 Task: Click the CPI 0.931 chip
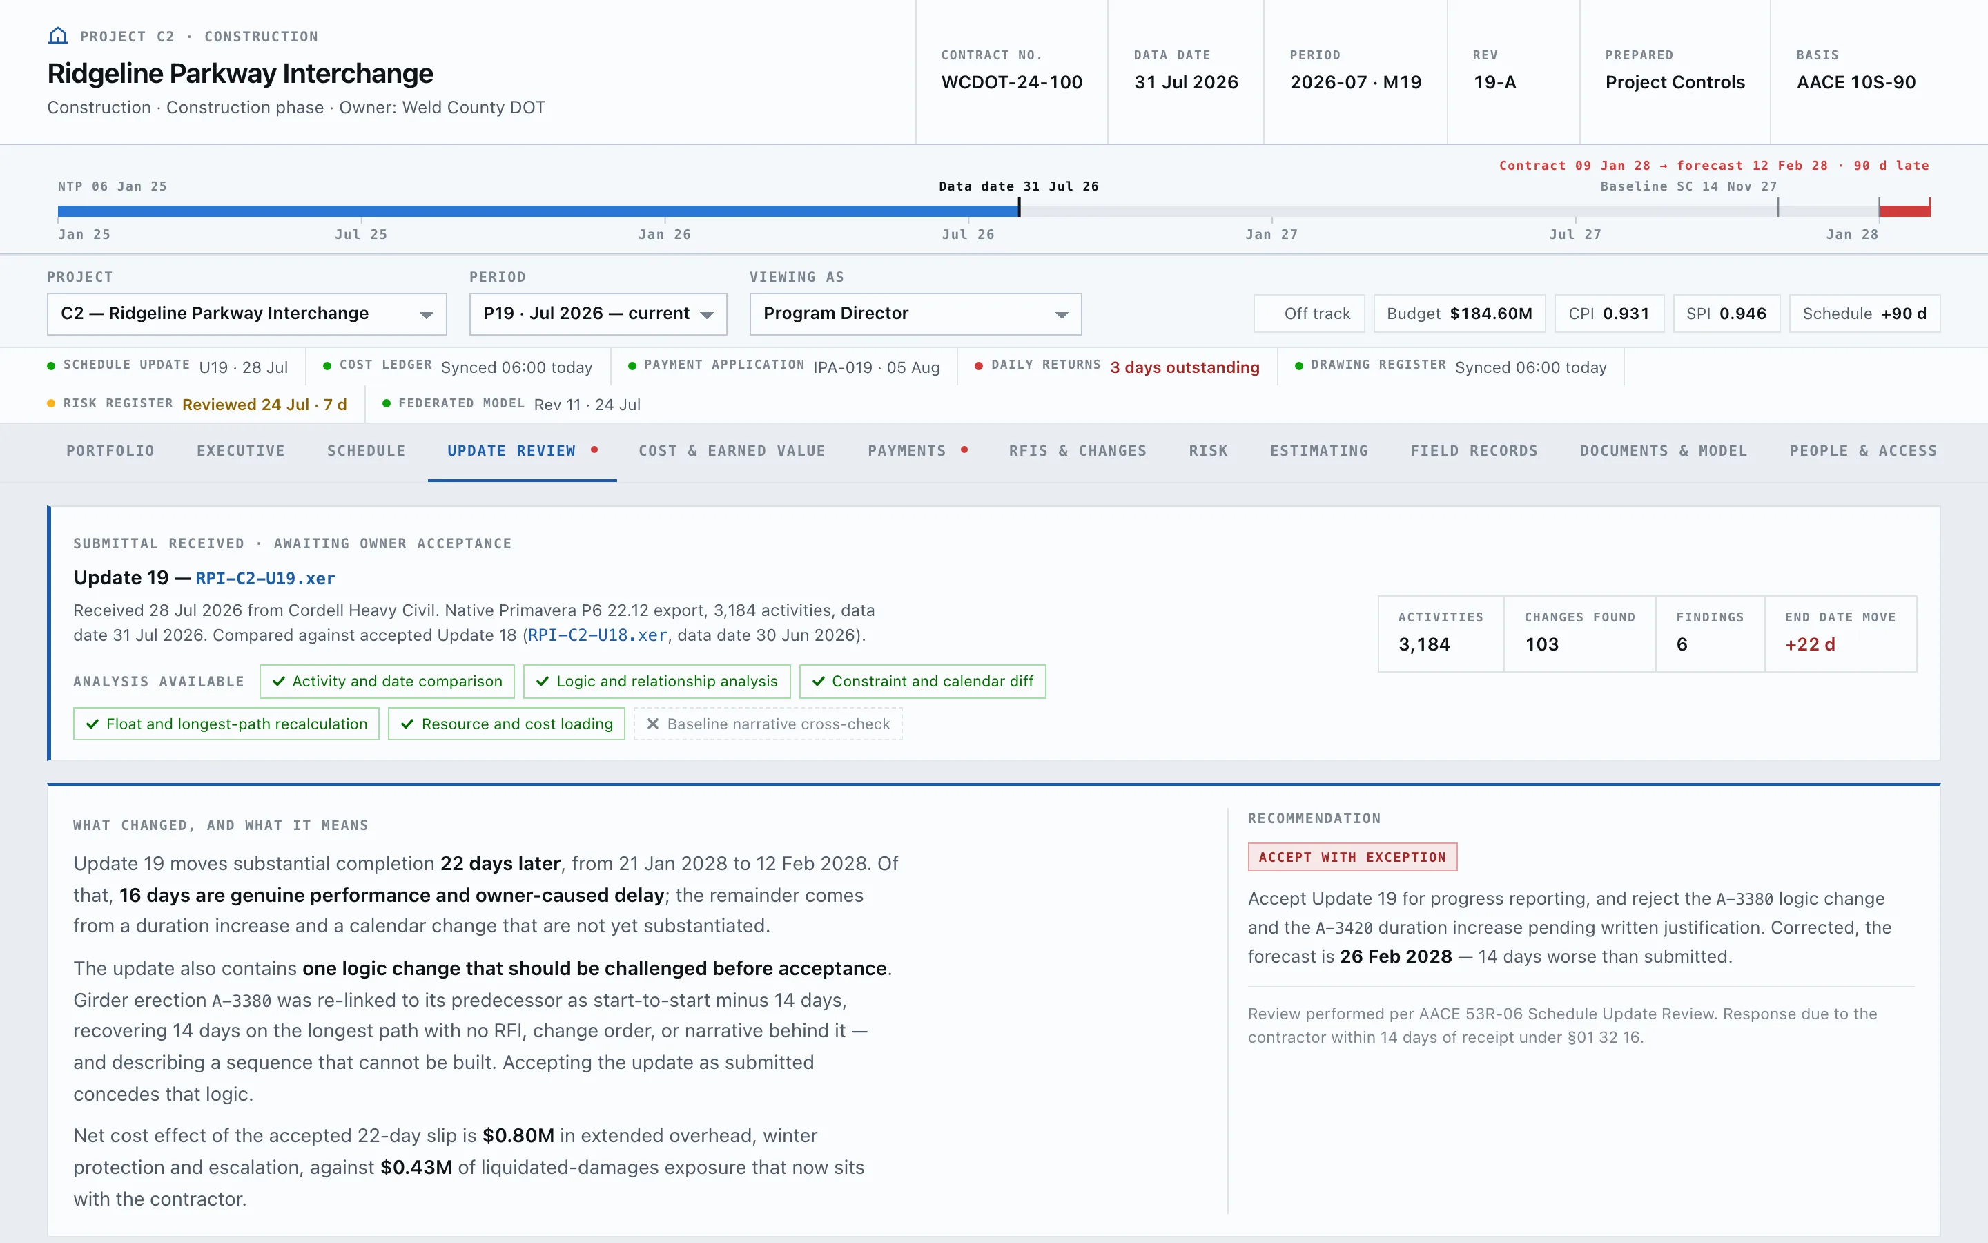point(1608,314)
